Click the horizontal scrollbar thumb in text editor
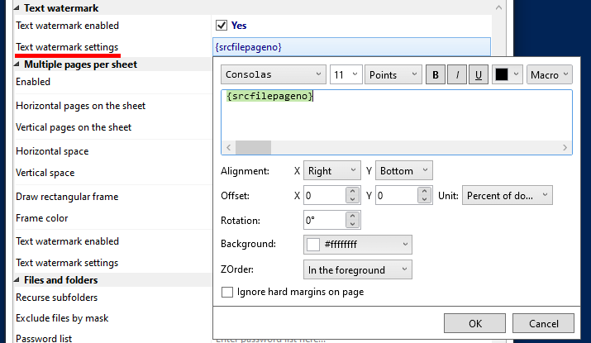Image resolution: width=591 pixels, height=343 pixels. pyautogui.click(x=253, y=147)
